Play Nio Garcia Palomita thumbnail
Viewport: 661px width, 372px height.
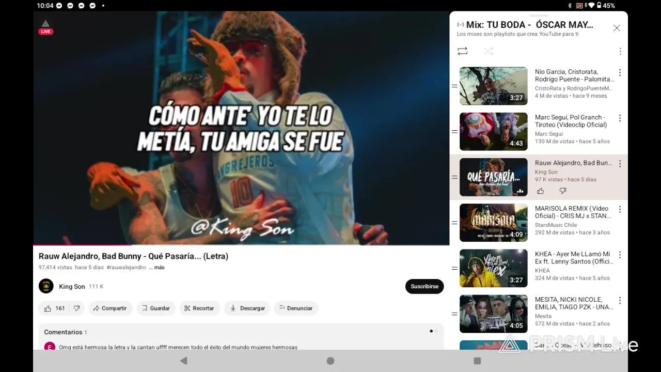tap(494, 86)
